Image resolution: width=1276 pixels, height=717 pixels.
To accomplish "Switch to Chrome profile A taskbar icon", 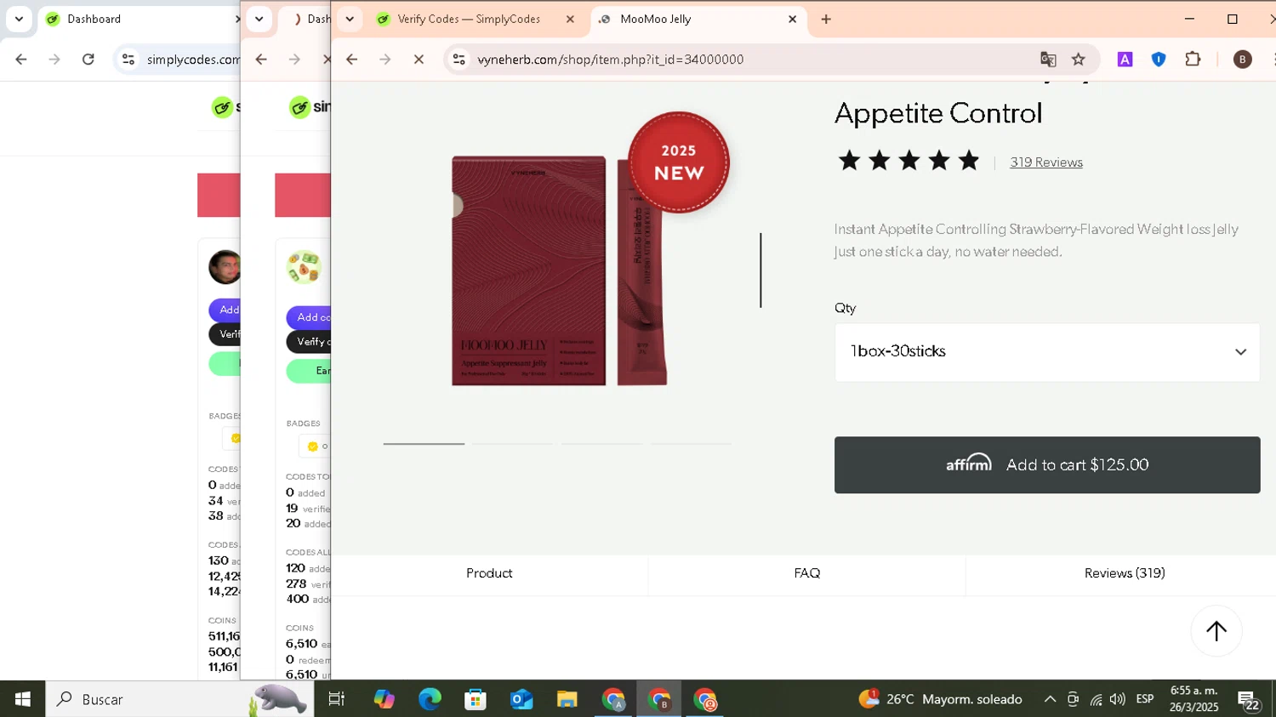I will [x=613, y=699].
